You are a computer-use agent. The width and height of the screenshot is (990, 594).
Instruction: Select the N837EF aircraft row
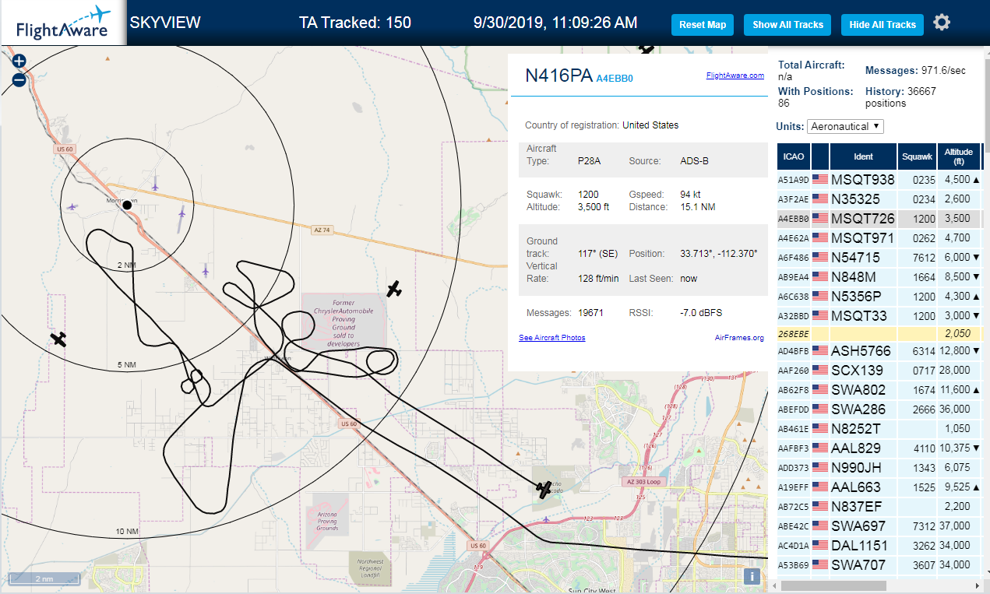879,506
